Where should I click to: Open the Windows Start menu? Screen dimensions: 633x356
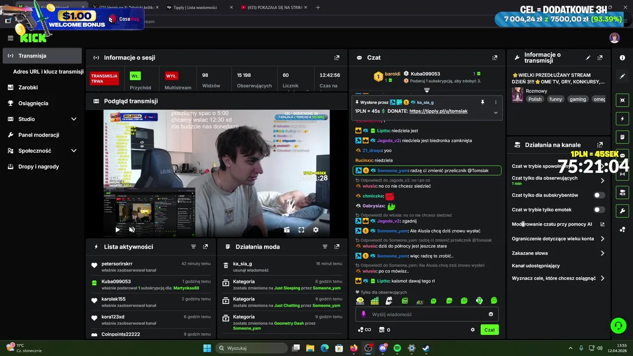[207, 348]
